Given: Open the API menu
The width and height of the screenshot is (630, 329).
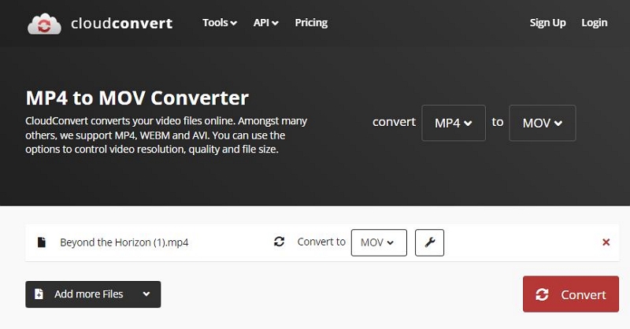Looking at the screenshot, I should coord(265,23).
